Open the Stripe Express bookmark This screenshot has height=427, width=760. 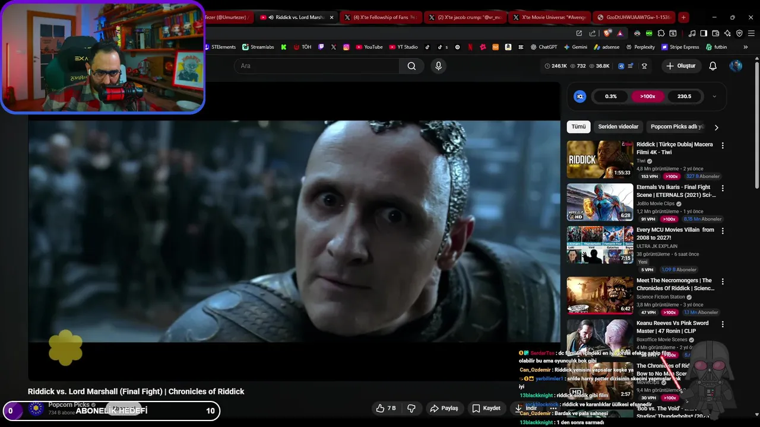[x=680, y=47]
